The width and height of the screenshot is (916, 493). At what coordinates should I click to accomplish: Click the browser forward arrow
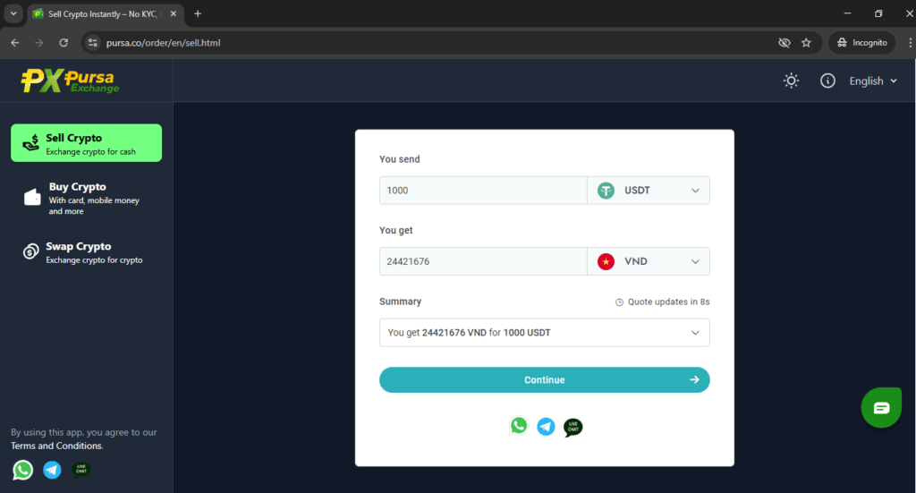(38, 43)
